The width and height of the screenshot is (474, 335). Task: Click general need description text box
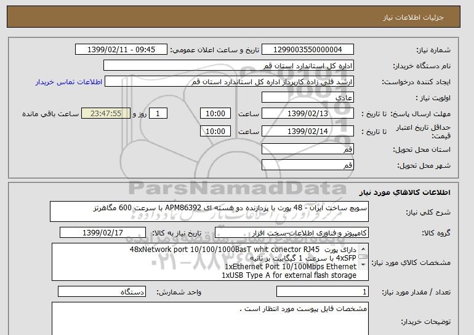click(209, 211)
